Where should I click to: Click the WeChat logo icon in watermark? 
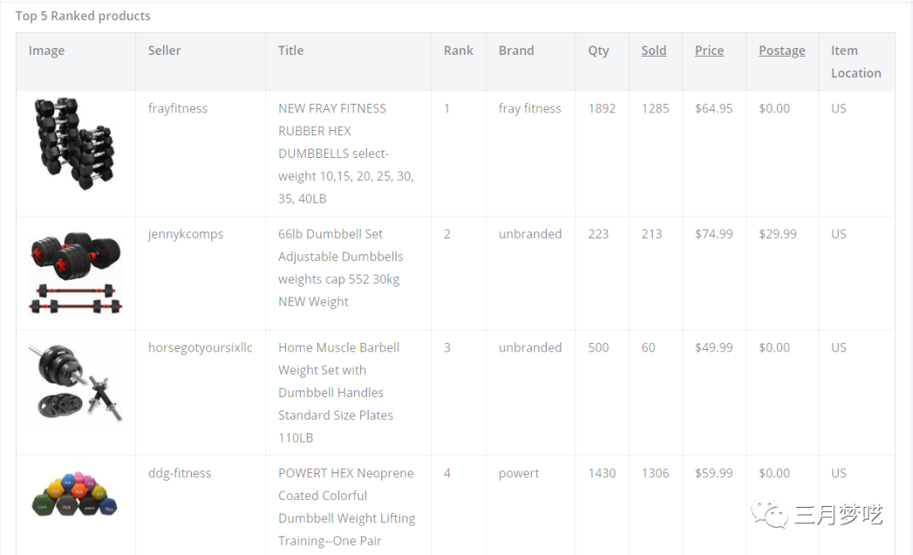point(770,513)
